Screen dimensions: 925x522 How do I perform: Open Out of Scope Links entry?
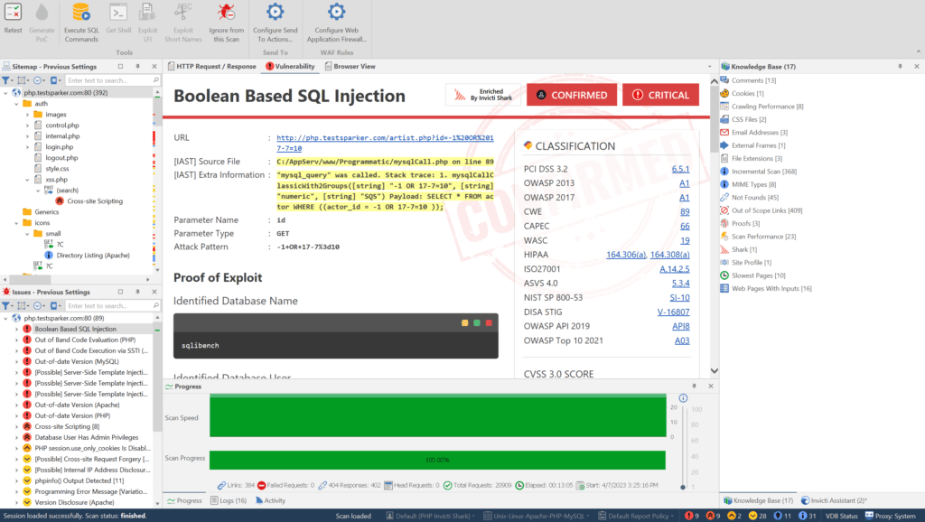tap(769, 210)
